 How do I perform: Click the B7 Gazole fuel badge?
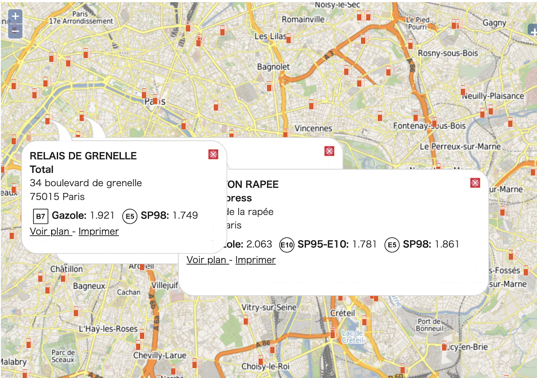(x=41, y=216)
